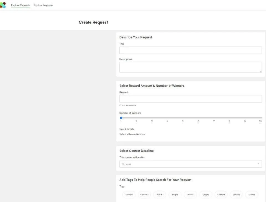This screenshot has height=202, width=266.
Task: Add the Crypto tag
Action: tap(206, 195)
